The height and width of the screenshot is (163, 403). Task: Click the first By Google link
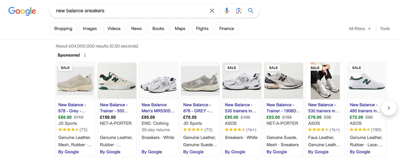(69, 152)
